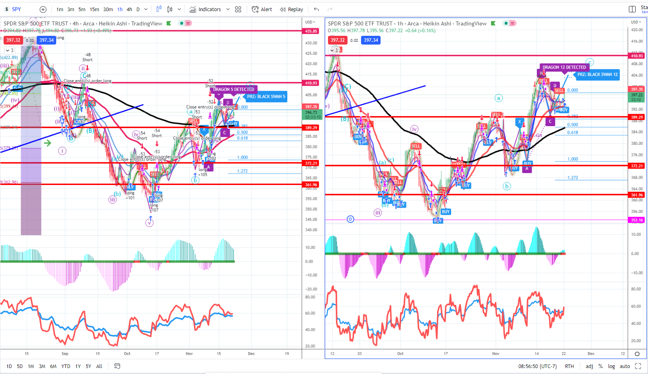
Task: Expand the timeframe list dropdown arrow
Action: [x=146, y=9]
